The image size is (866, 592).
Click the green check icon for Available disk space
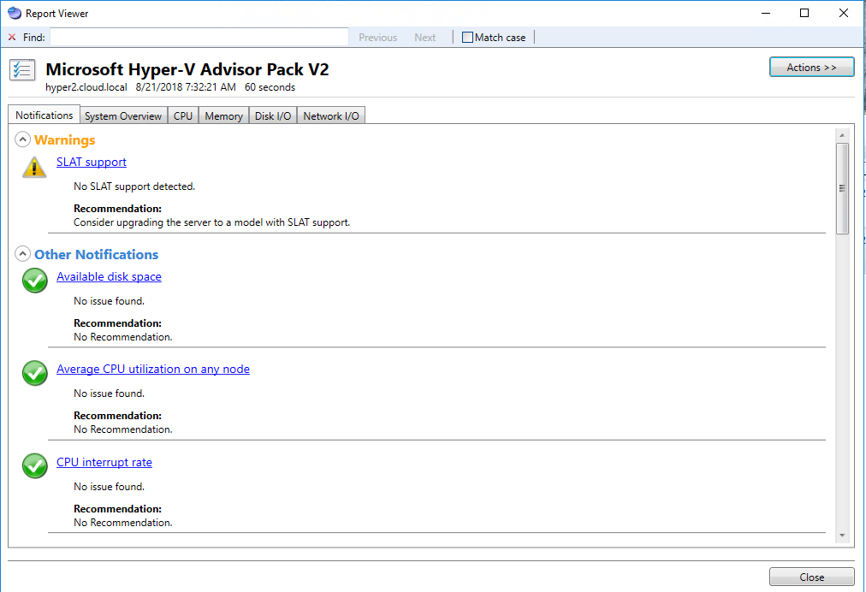[x=35, y=281]
